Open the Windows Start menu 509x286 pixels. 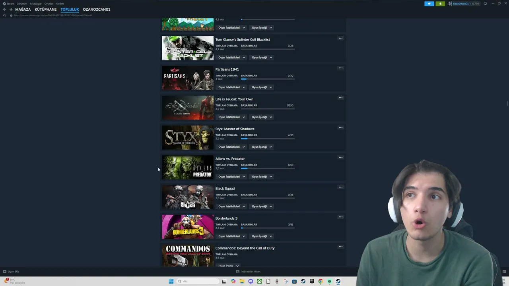click(171, 281)
